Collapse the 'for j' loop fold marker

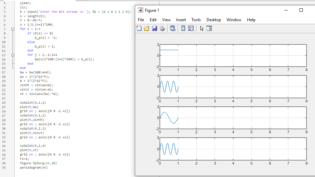coord(13,55)
